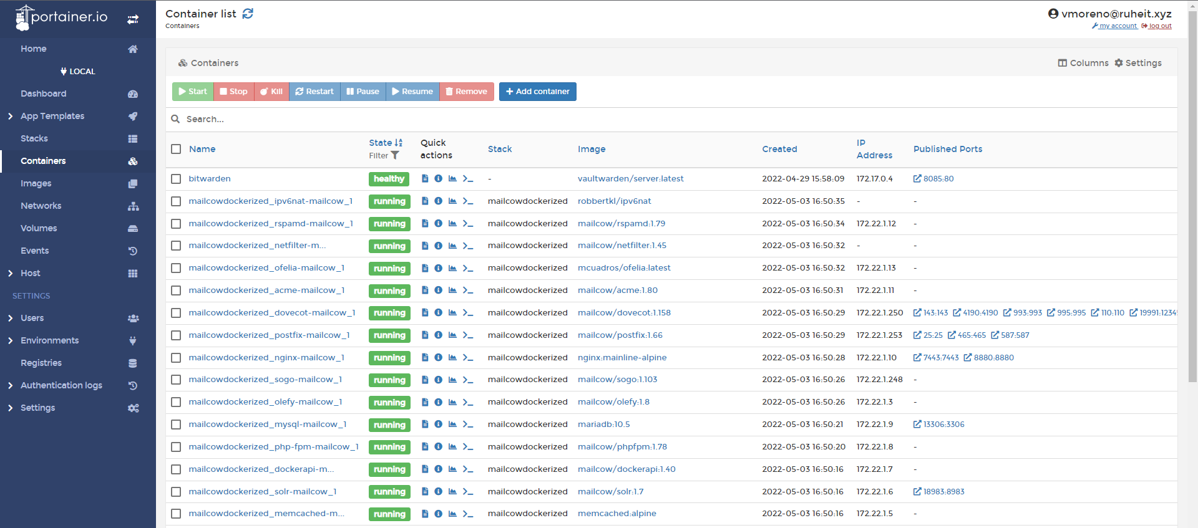This screenshot has width=1198, height=528.
Task: Open logs icon for bitwarden container
Action: 425,179
